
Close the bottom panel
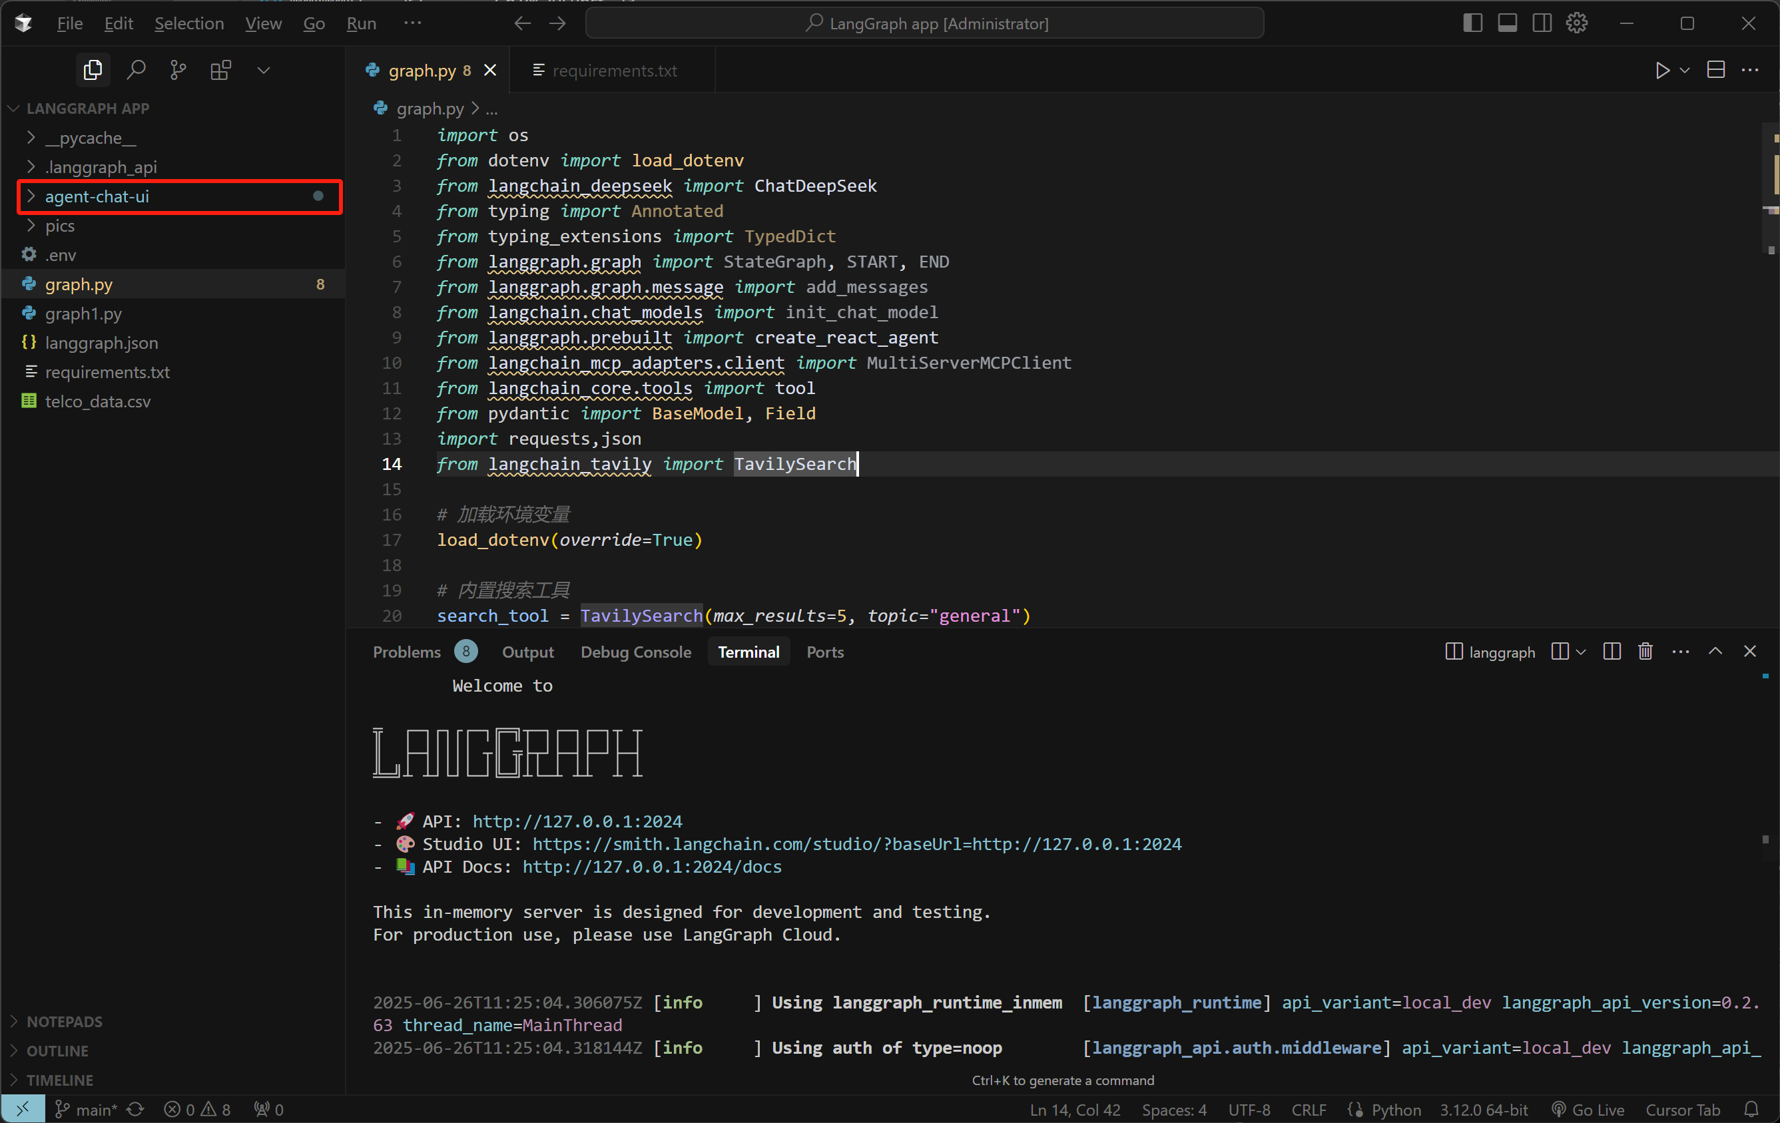(x=1749, y=652)
